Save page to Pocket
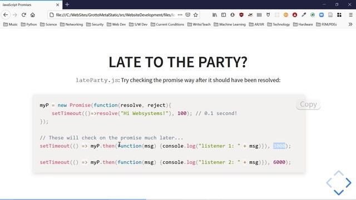 pyautogui.click(x=188, y=15)
